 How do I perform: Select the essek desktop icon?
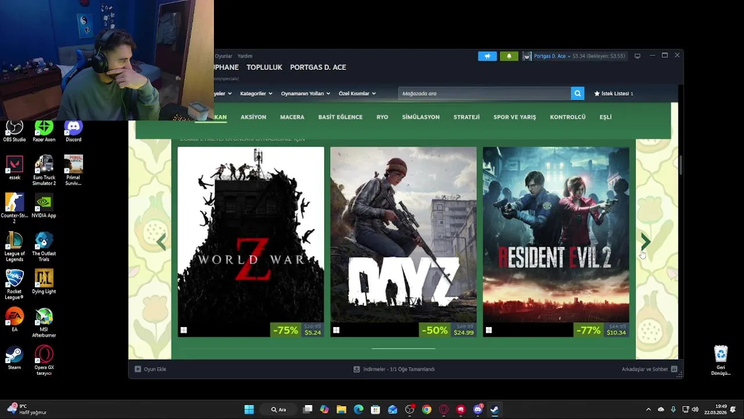coord(15,168)
